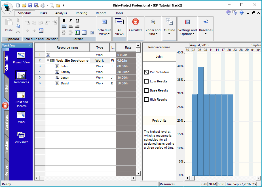
Task: Open the Work view from the Workflow panel
Action: pyautogui.click(x=22, y=115)
